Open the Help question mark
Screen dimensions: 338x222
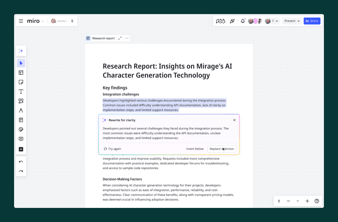[317, 201]
